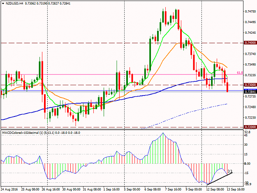
Task: Click the 0.73740 price axis value
Action: (x=250, y=54)
